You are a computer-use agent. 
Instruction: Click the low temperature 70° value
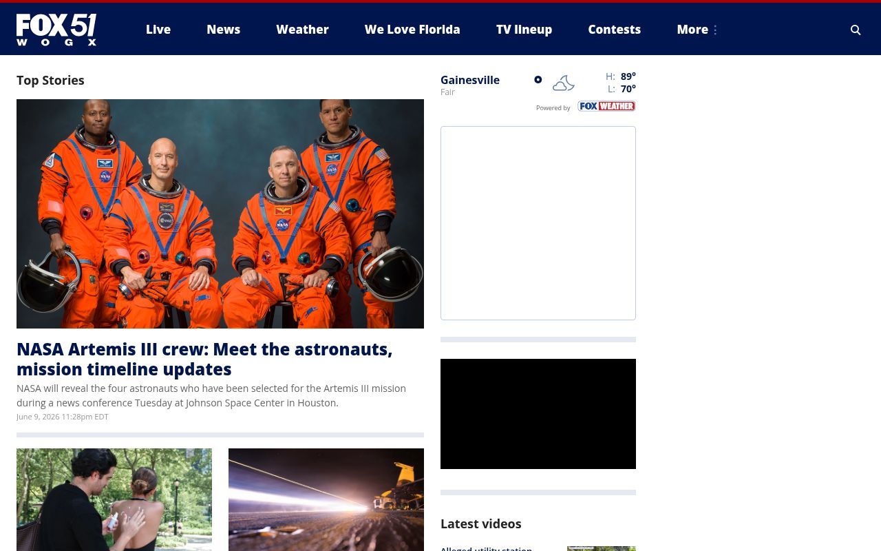[x=628, y=89]
